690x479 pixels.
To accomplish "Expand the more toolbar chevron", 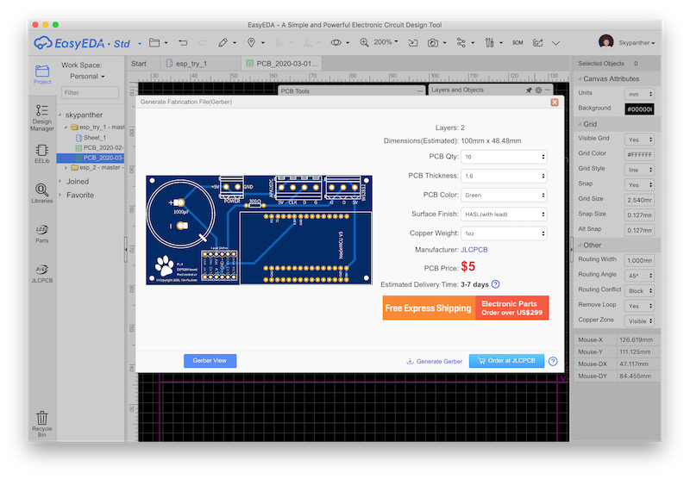I will [555, 43].
